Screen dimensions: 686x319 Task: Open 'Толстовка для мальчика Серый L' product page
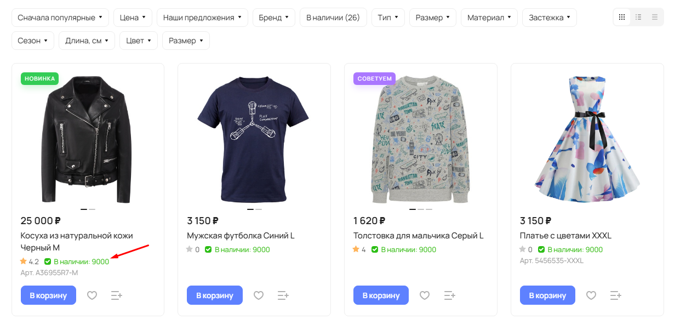tap(418, 236)
